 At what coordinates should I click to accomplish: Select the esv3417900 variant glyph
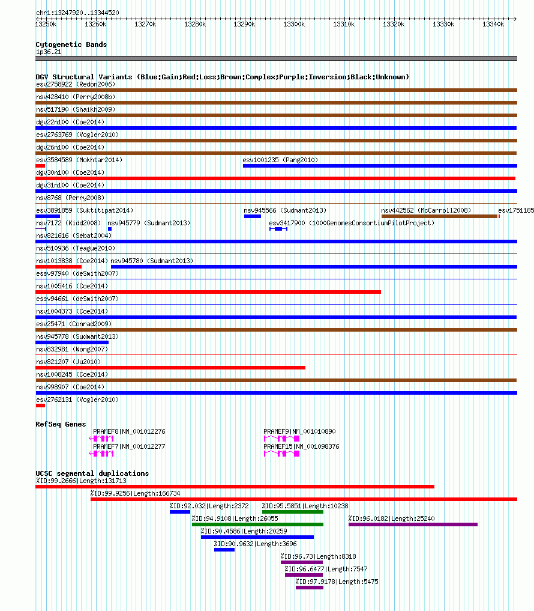[278, 229]
